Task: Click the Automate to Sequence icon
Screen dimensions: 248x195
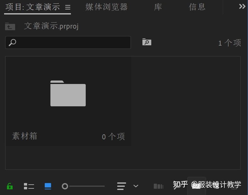Action: click(x=159, y=186)
